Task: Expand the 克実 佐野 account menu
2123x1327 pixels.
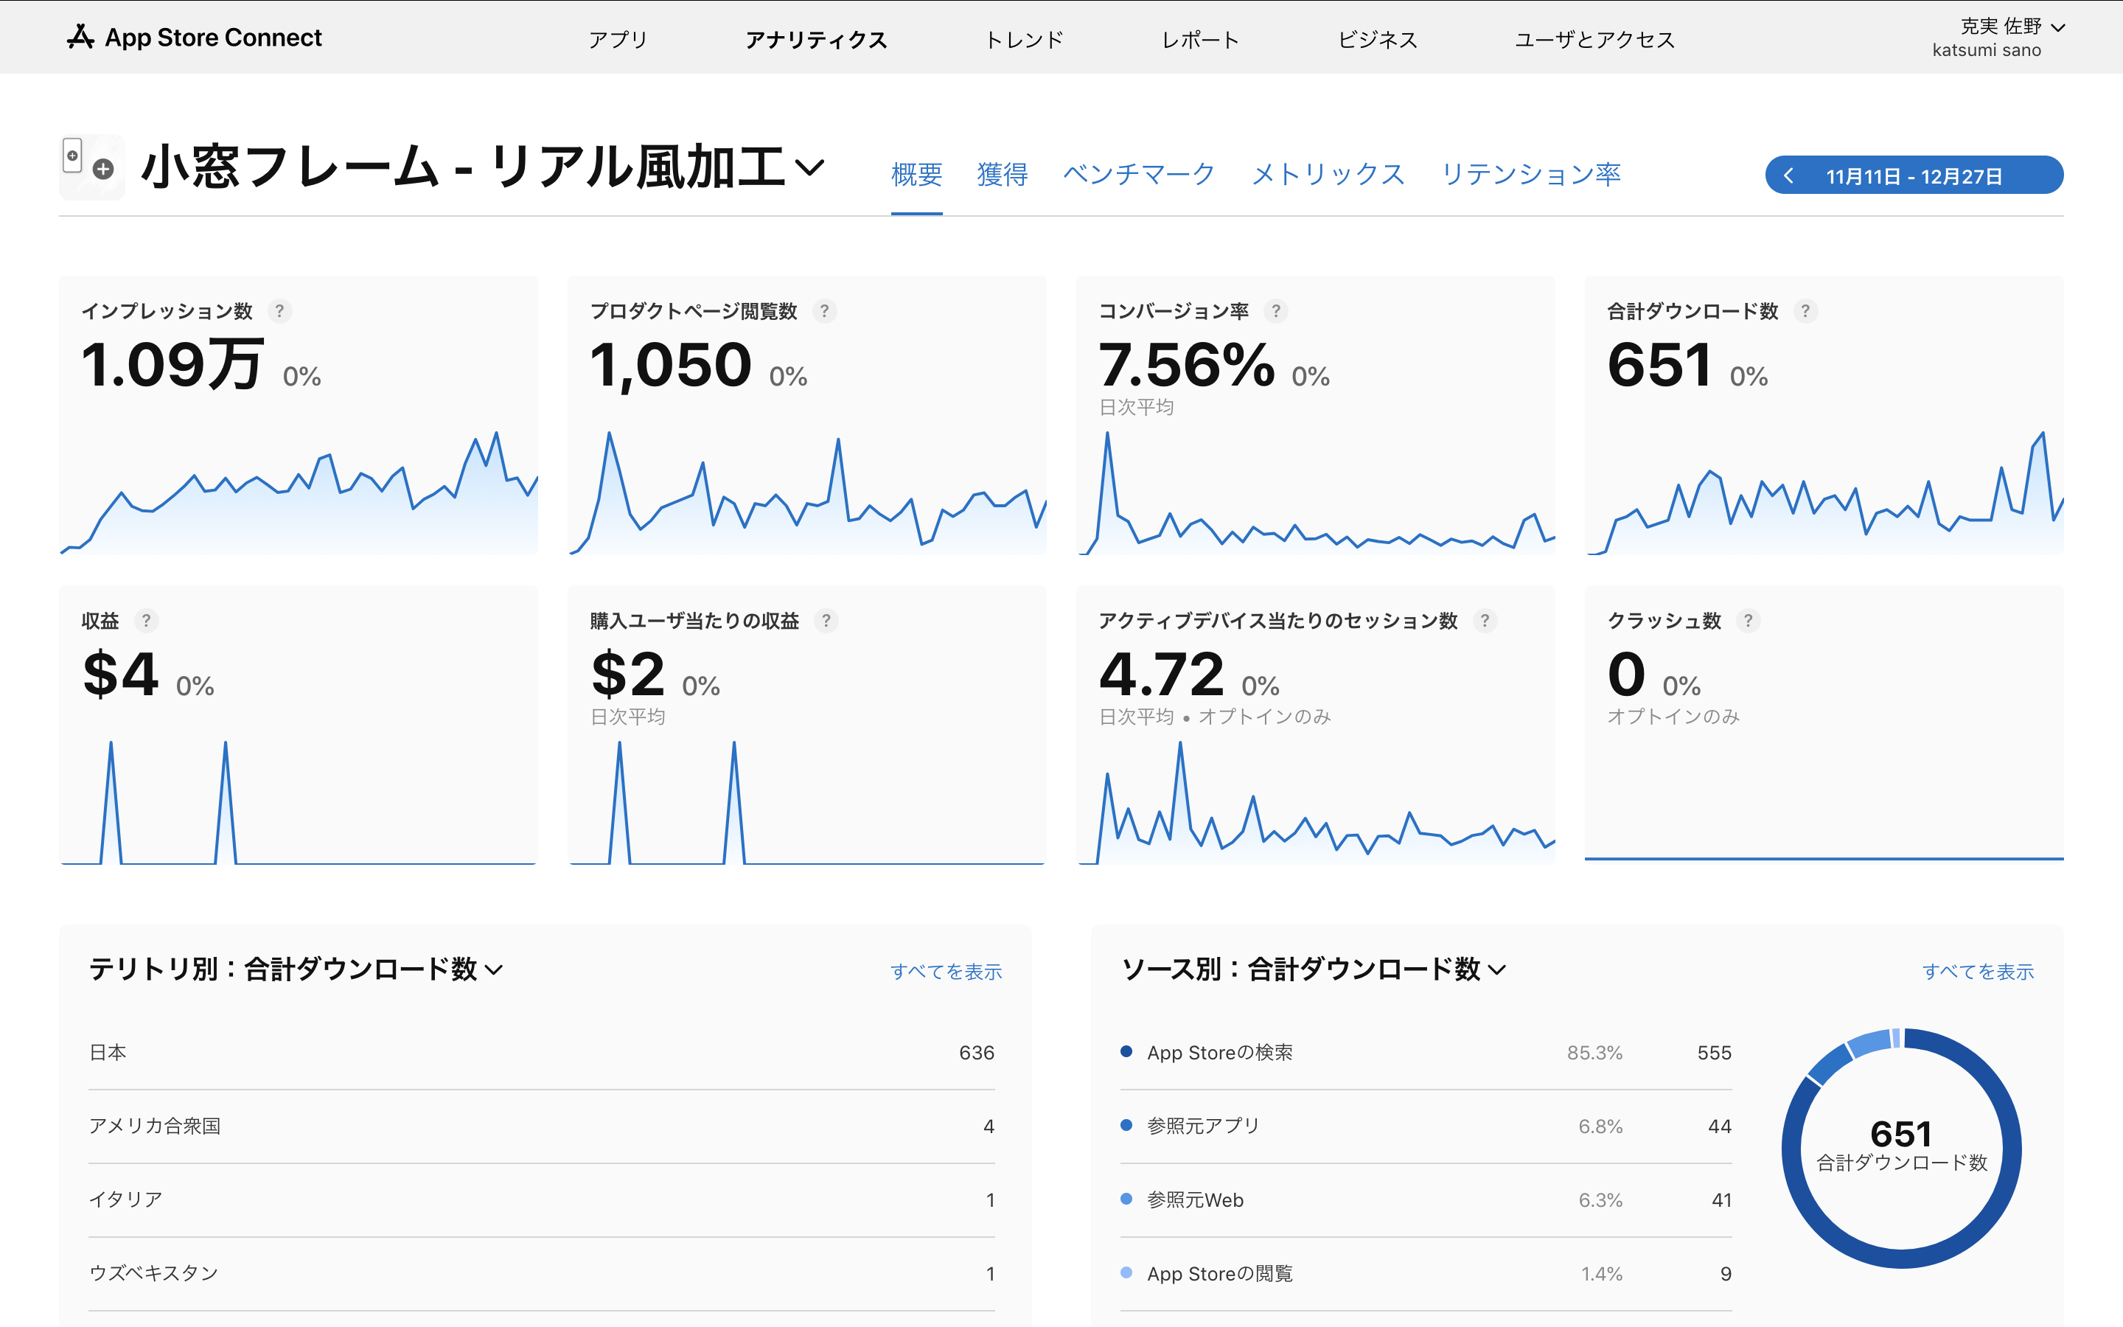Action: 2058,28
